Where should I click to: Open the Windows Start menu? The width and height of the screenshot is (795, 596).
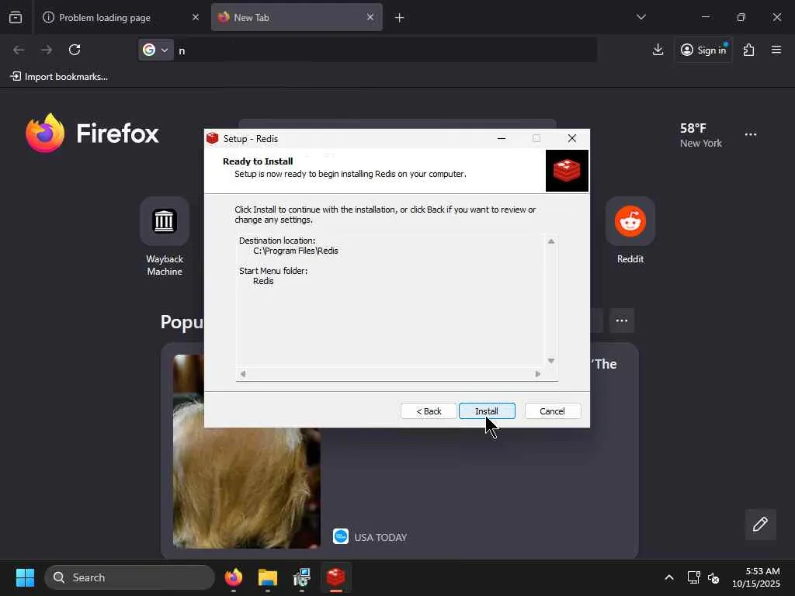pyautogui.click(x=25, y=577)
